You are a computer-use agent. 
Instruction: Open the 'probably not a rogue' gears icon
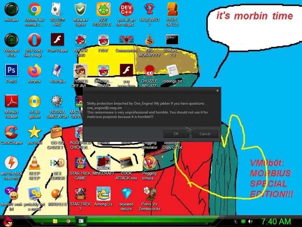click(34, 193)
